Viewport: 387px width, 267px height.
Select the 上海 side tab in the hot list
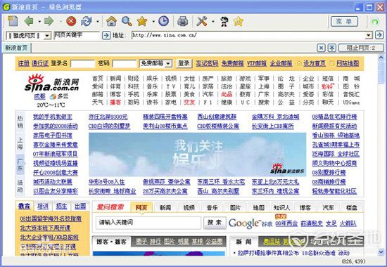[x=20, y=143]
